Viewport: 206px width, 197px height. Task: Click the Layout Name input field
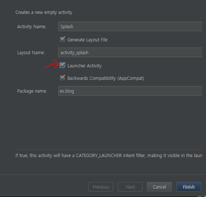tap(130, 52)
